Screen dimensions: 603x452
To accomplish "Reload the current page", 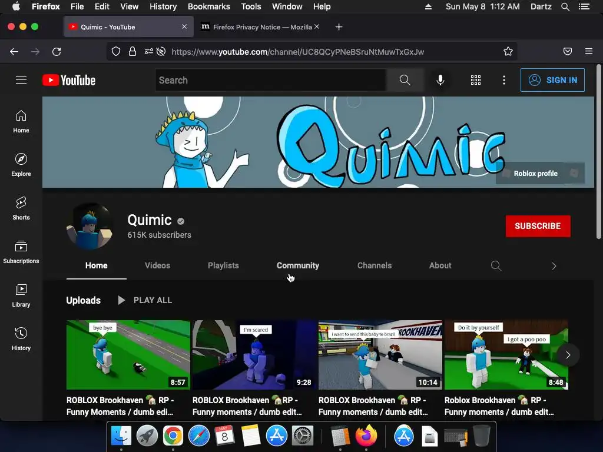I will pyautogui.click(x=57, y=52).
